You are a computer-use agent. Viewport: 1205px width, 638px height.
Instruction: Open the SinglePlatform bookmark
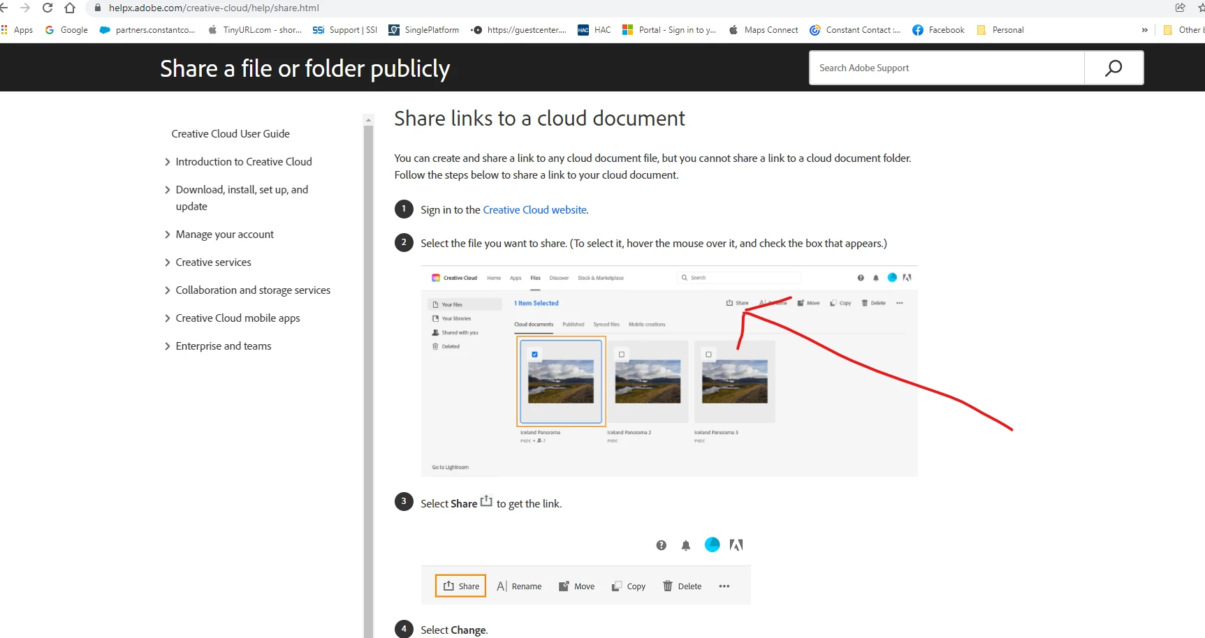pos(424,30)
